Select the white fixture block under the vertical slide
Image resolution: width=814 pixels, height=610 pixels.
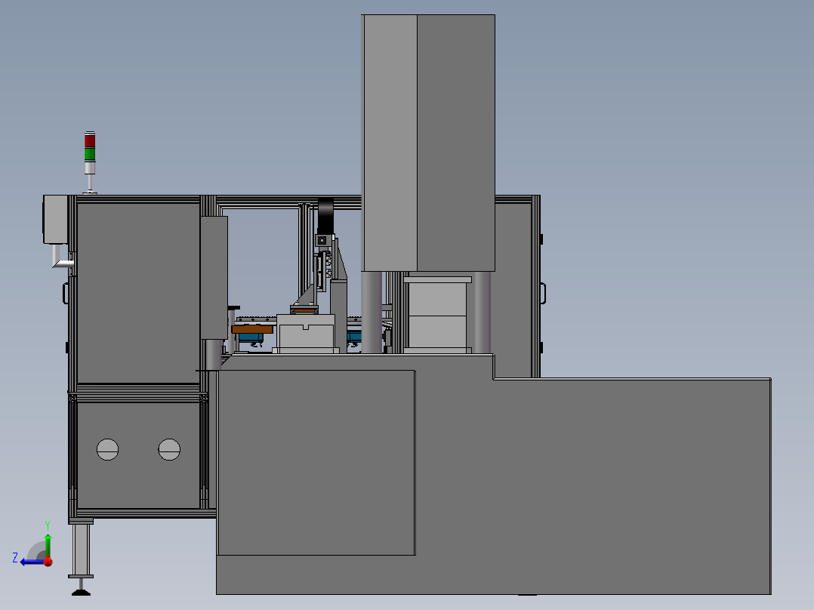(x=306, y=333)
